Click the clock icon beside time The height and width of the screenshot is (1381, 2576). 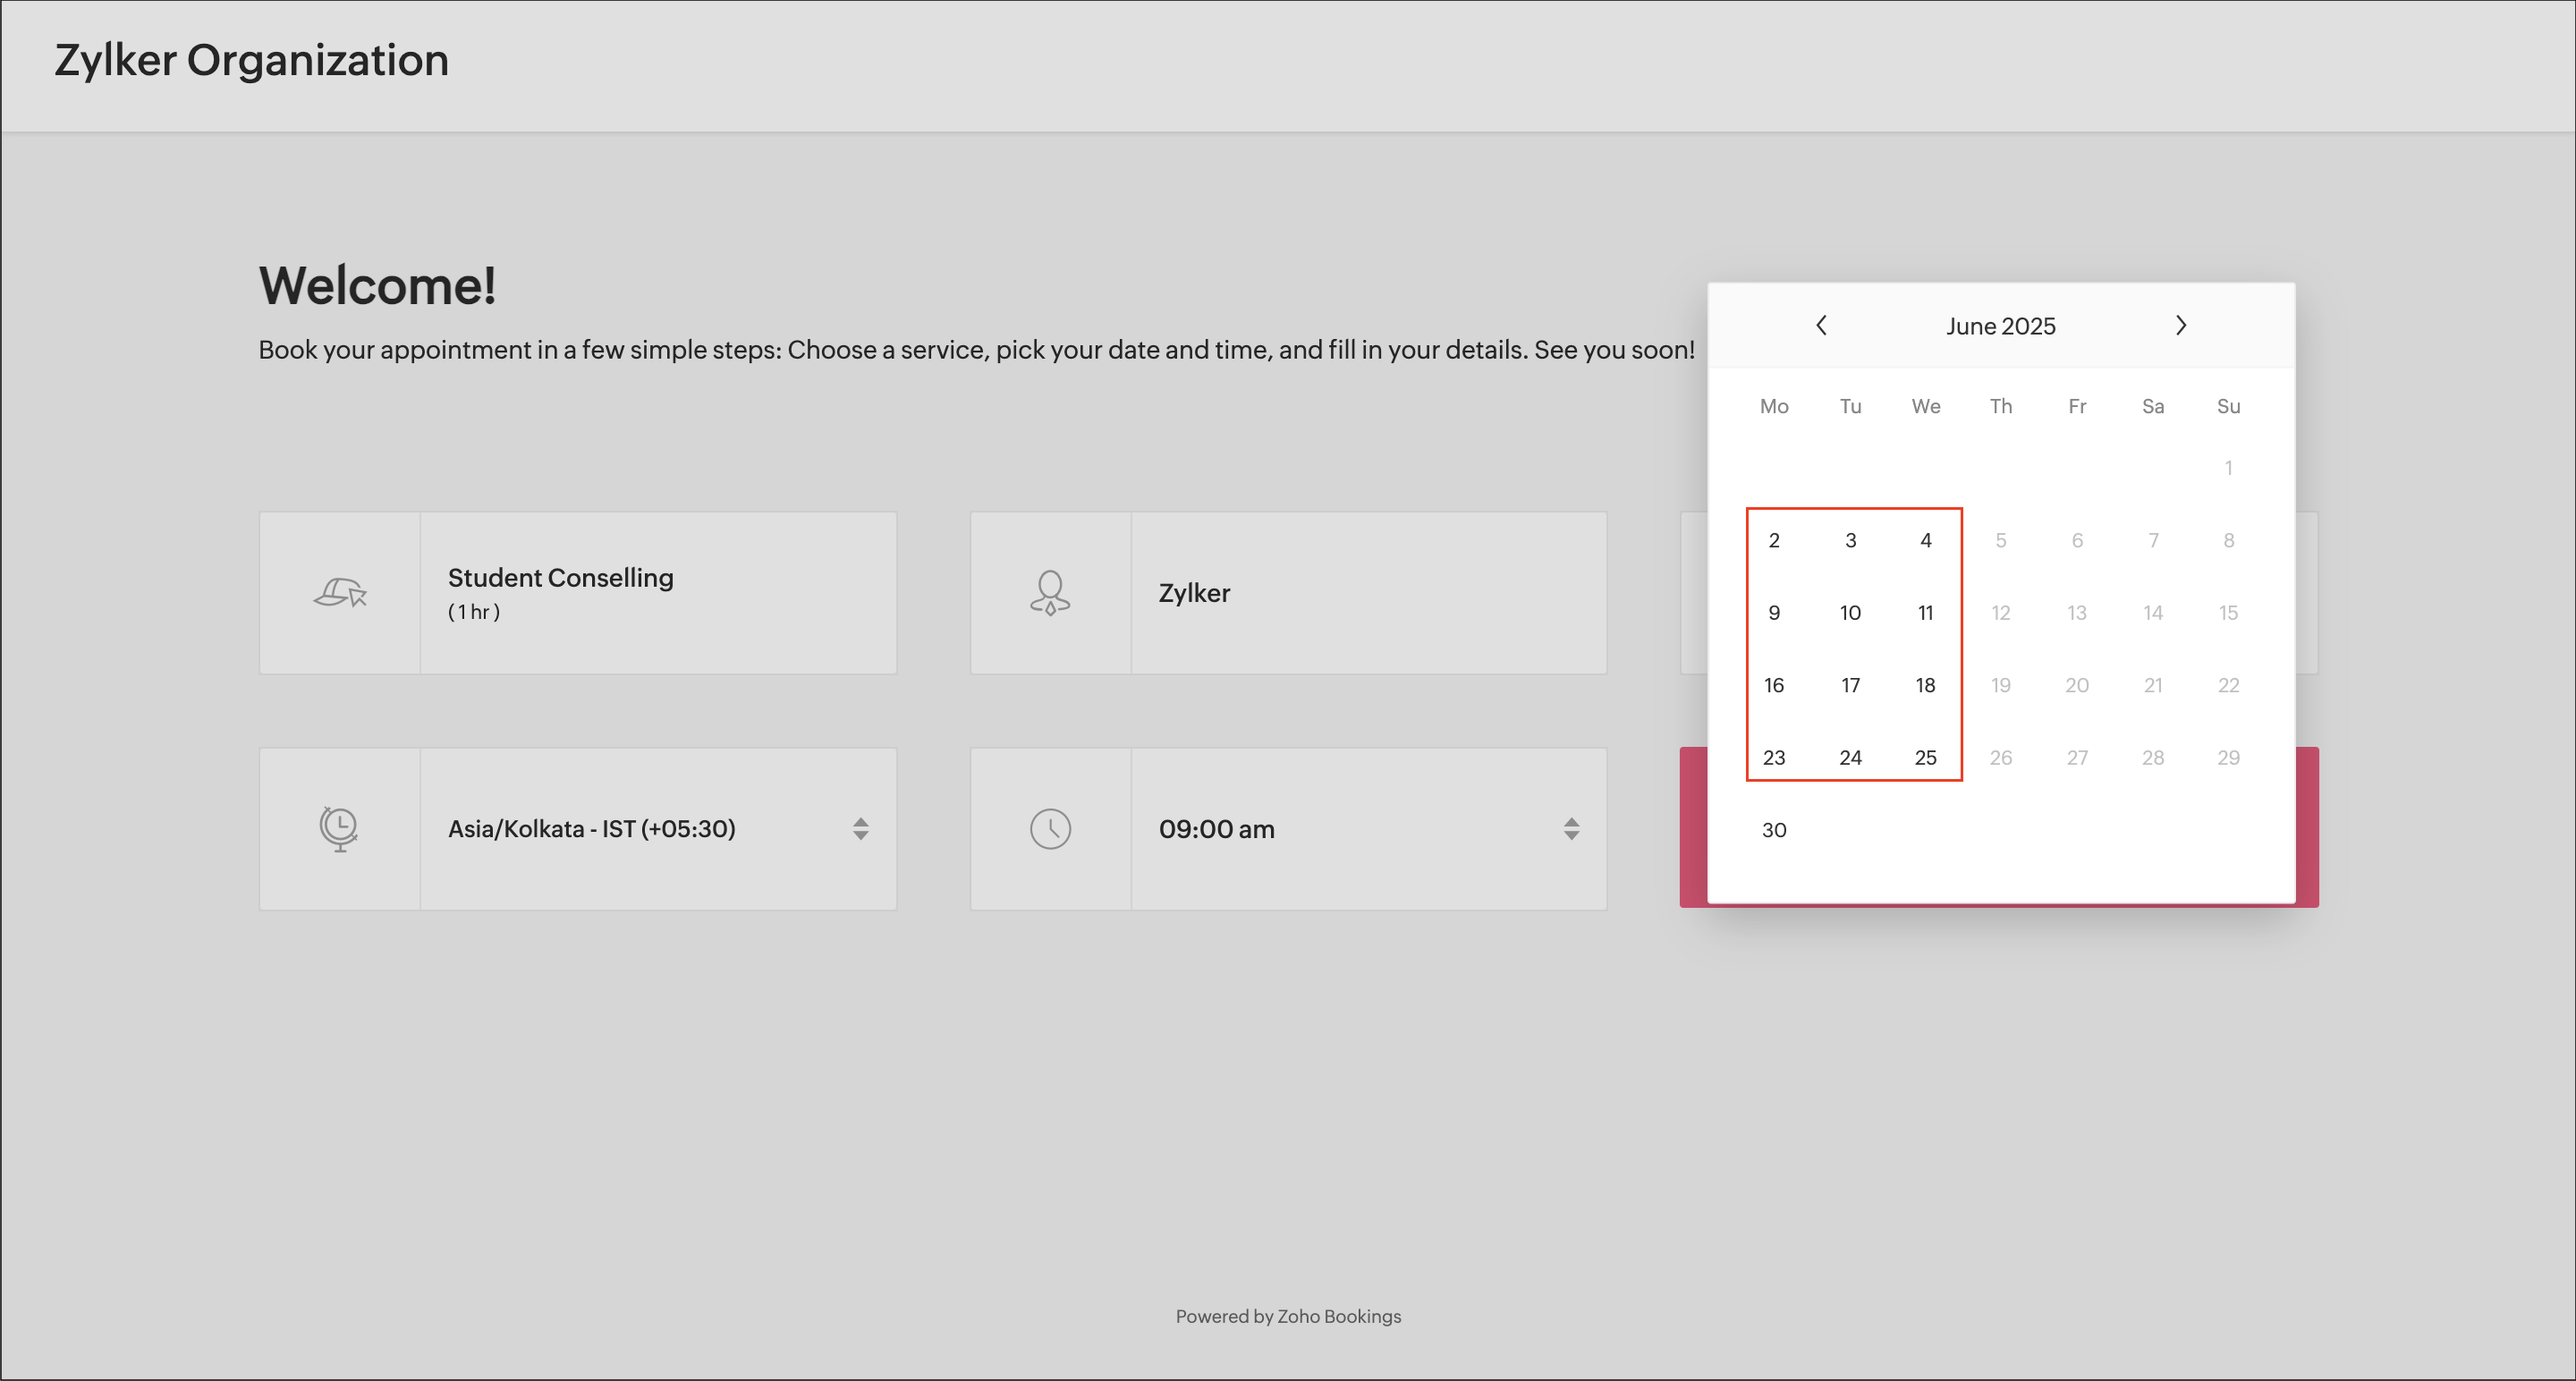(1050, 829)
